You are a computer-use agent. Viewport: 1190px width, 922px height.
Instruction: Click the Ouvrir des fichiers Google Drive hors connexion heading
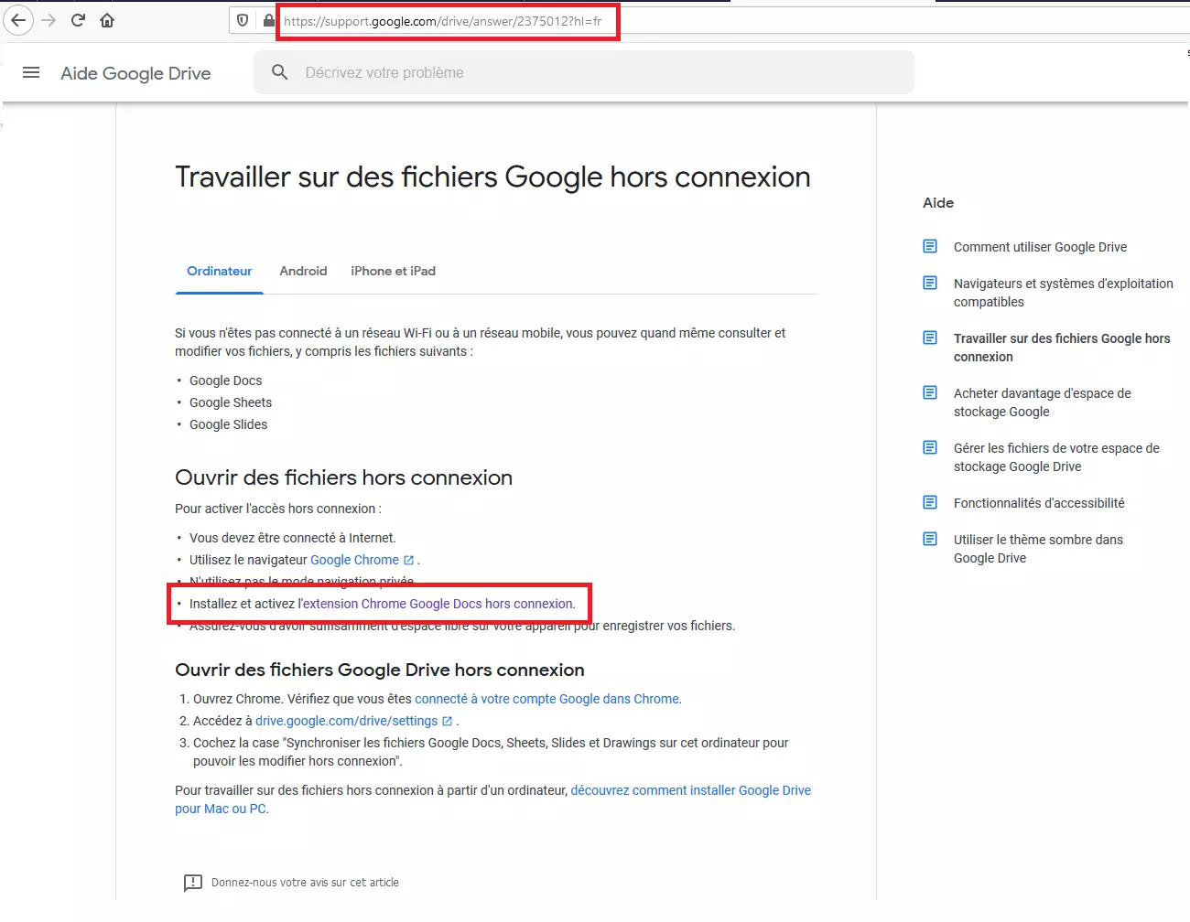point(380,670)
